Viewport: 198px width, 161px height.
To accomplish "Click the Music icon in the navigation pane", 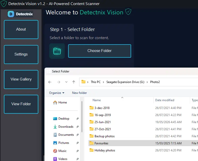I will tap(55, 151).
